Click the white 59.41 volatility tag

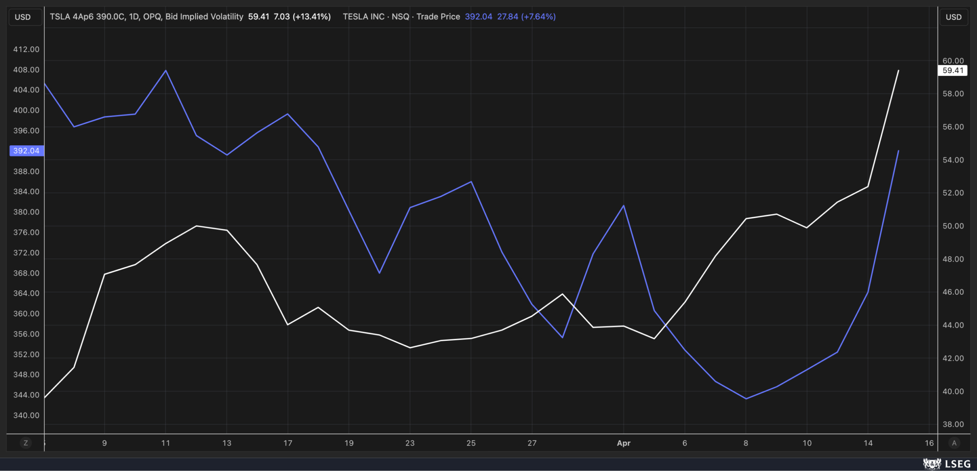tap(953, 71)
